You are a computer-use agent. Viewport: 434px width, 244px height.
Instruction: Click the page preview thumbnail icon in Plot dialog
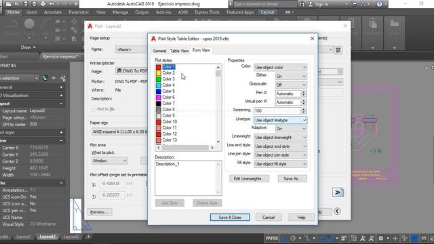pos(338,192)
